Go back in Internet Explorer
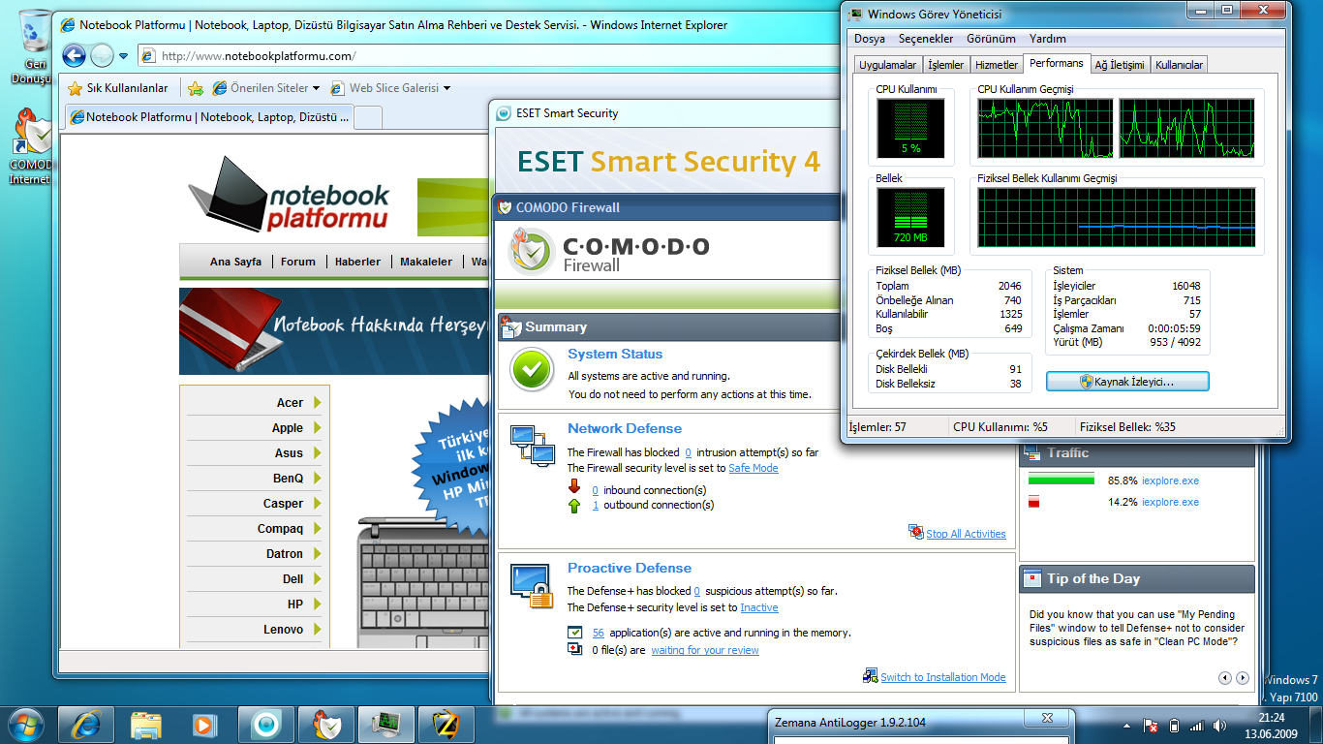Viewport: 1323px width, 744px height. pyautogui.click(x=75, y=55)
